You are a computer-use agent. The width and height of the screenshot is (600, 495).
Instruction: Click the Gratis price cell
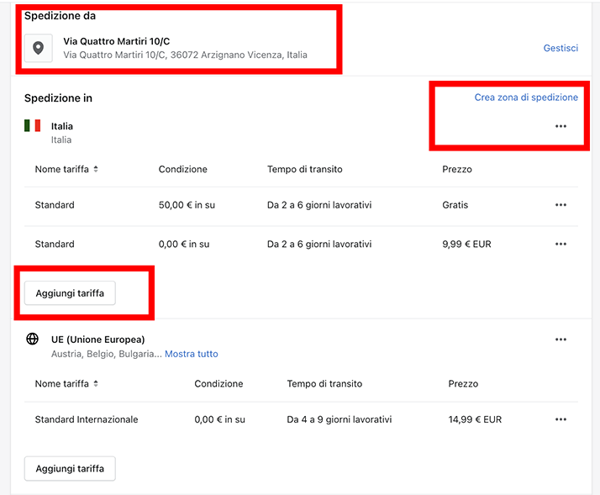point(455,205)
